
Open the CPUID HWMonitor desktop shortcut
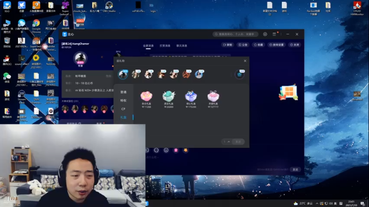tap(357, 9)
